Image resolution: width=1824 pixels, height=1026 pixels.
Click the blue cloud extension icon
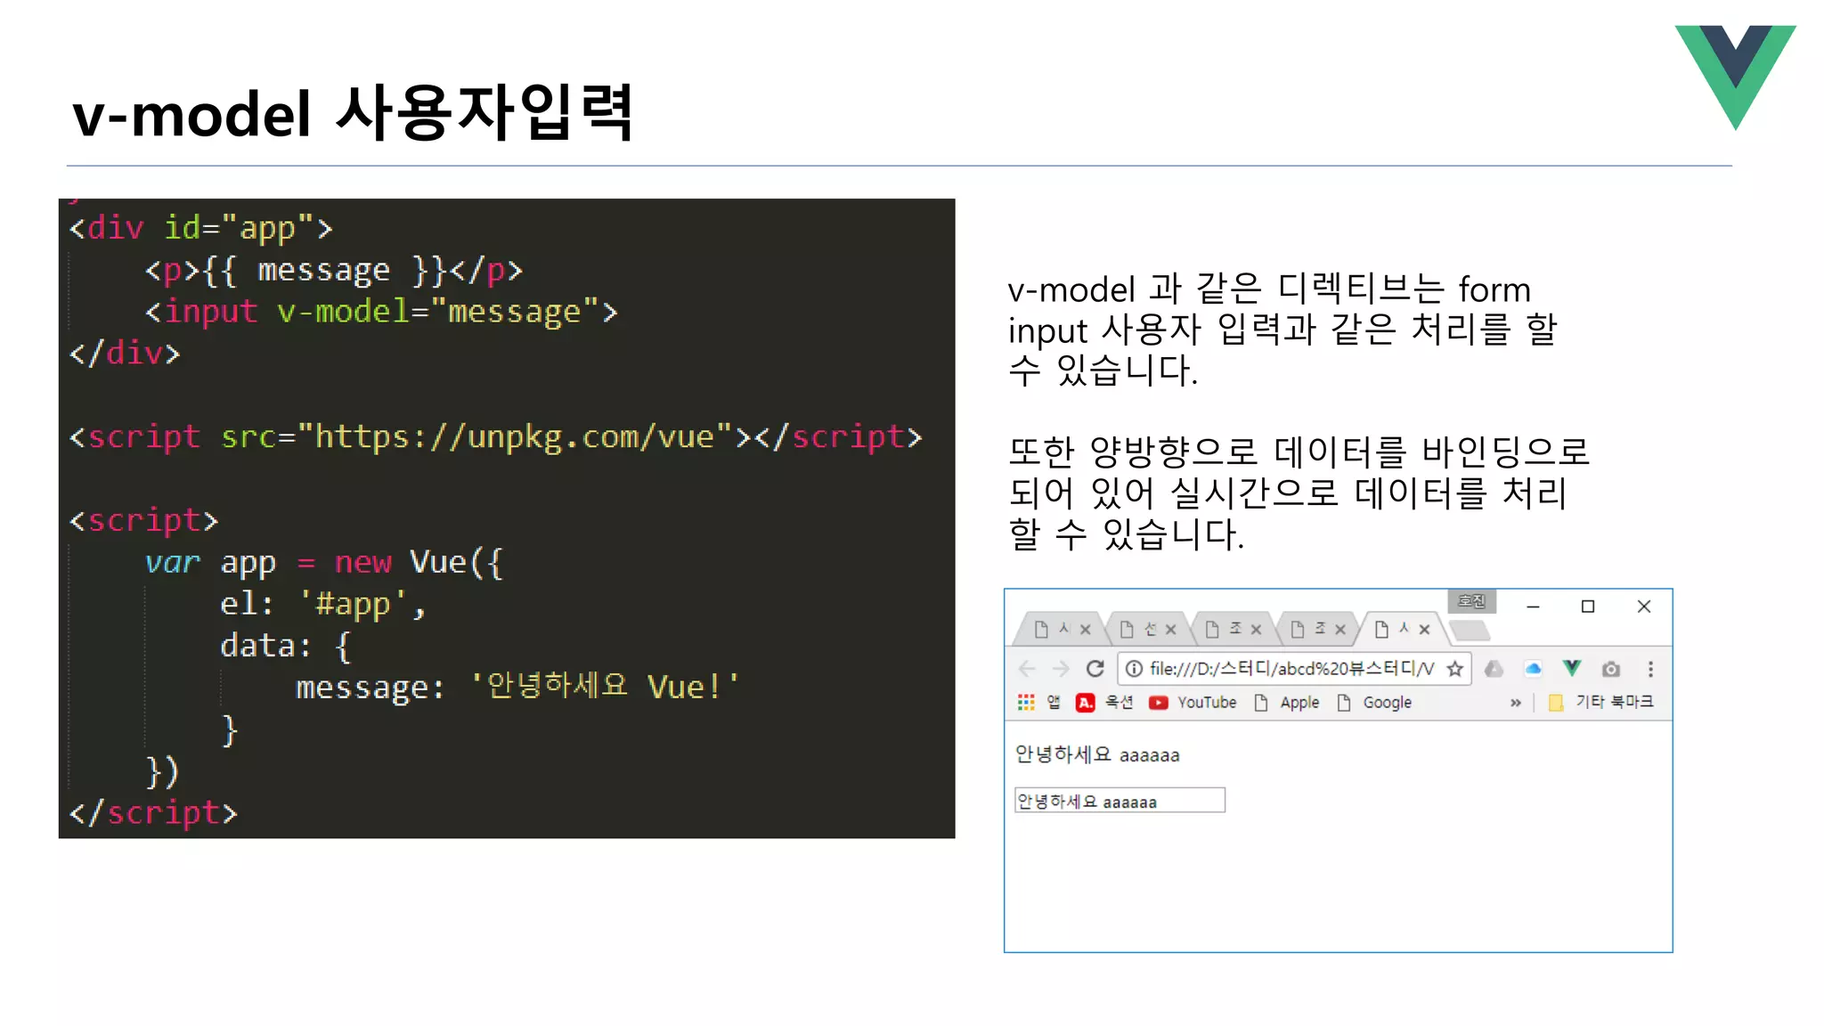[x=1533, y=668]
